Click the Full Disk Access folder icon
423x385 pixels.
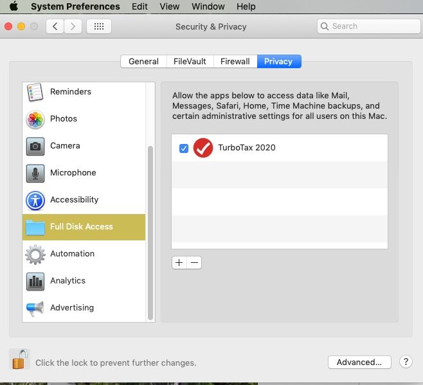coord(35,227)
